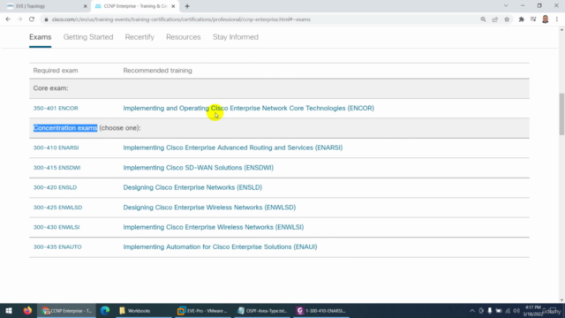Screen dimensions: 565x318
Task: Open tab search dropdown arrow
Action: point(506,6)
